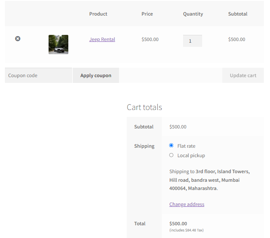Click the Price column header
This screenshot has height=238, width=270.
(147, 14)
